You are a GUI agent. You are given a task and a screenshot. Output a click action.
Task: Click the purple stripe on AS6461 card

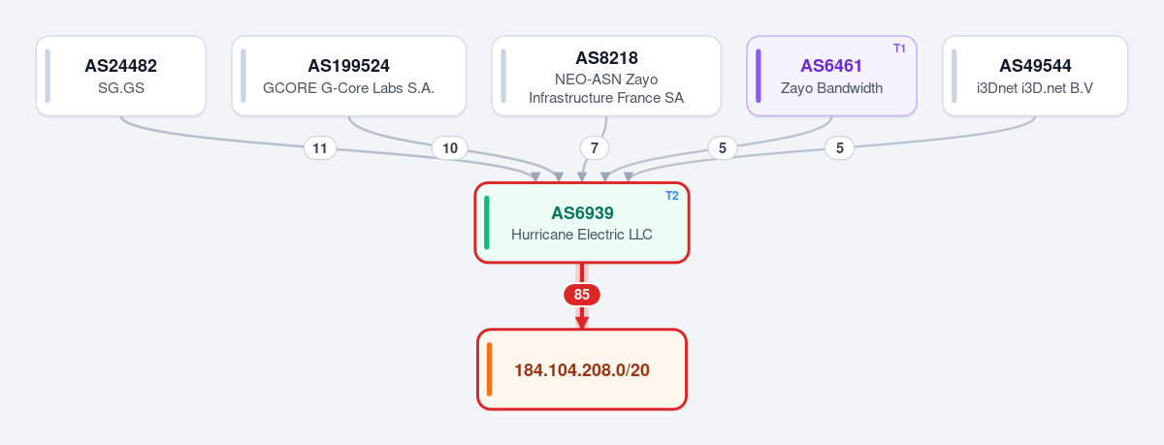click(759, 77)
